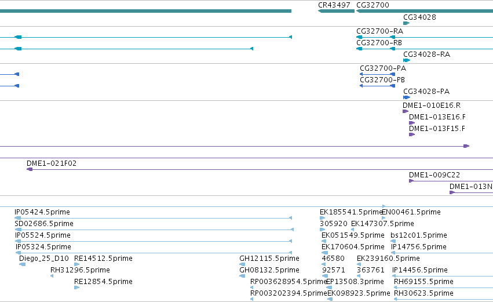Click the RE14512.5prime arrow glyph
493x302 pixels.
pos(76,264)
